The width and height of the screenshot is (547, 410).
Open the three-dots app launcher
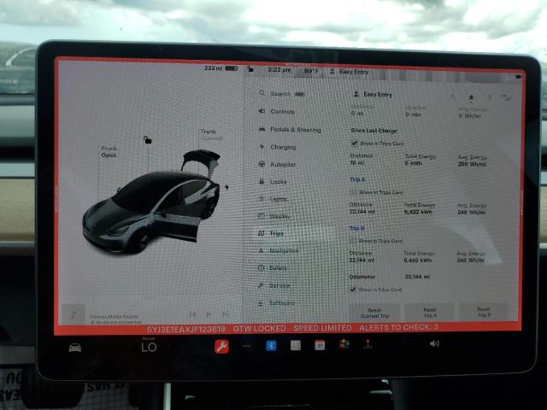[x=246, y=346]
